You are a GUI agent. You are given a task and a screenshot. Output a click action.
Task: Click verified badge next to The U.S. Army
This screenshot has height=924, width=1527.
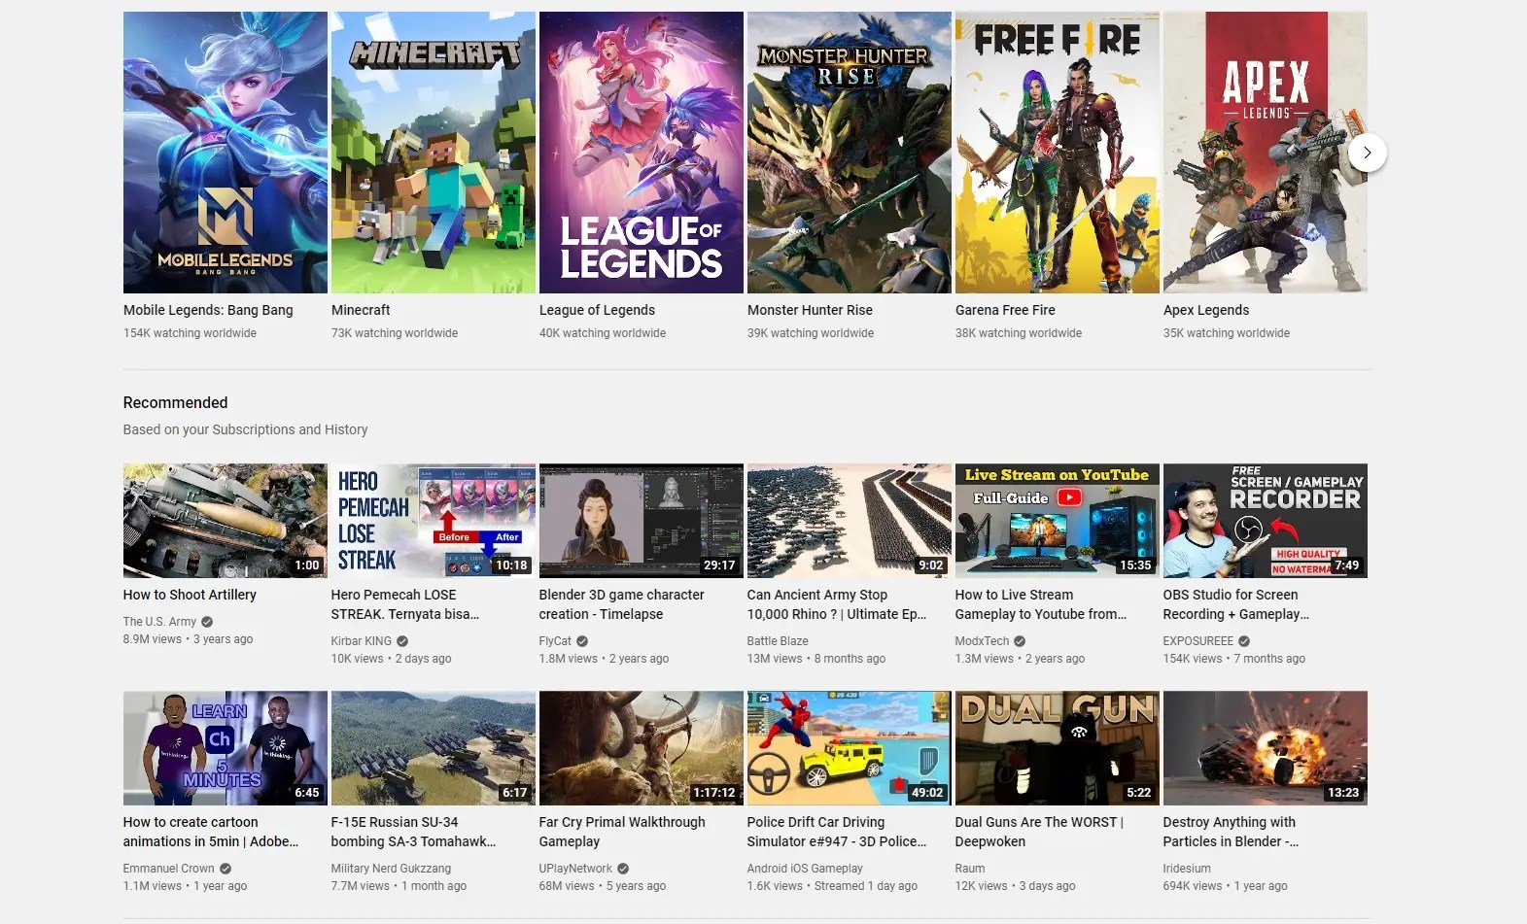click(207, 622)
